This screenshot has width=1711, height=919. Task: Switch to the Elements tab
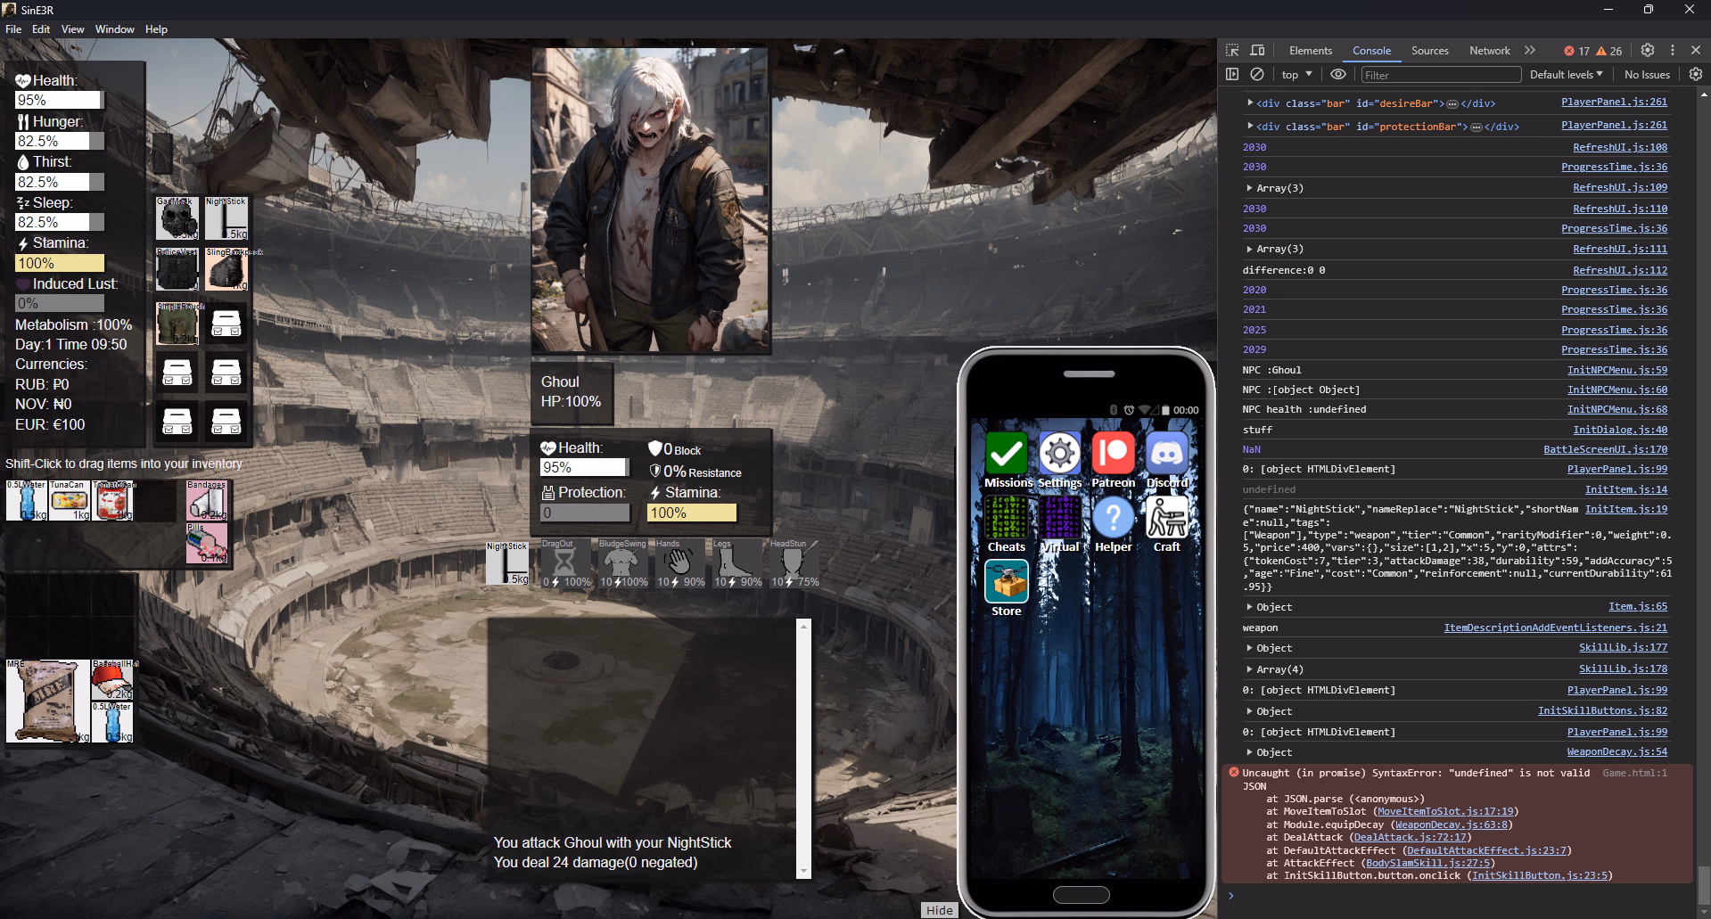click(x=1311, y=51)
